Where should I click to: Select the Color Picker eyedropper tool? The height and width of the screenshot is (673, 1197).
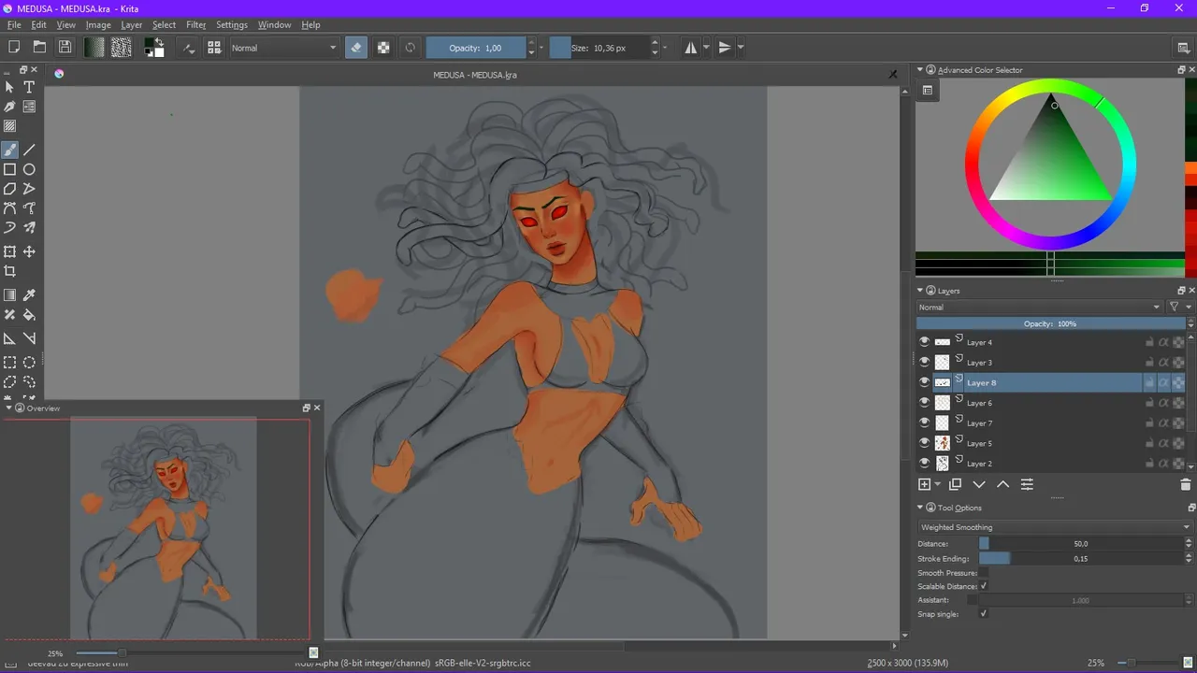click(29, 295)
